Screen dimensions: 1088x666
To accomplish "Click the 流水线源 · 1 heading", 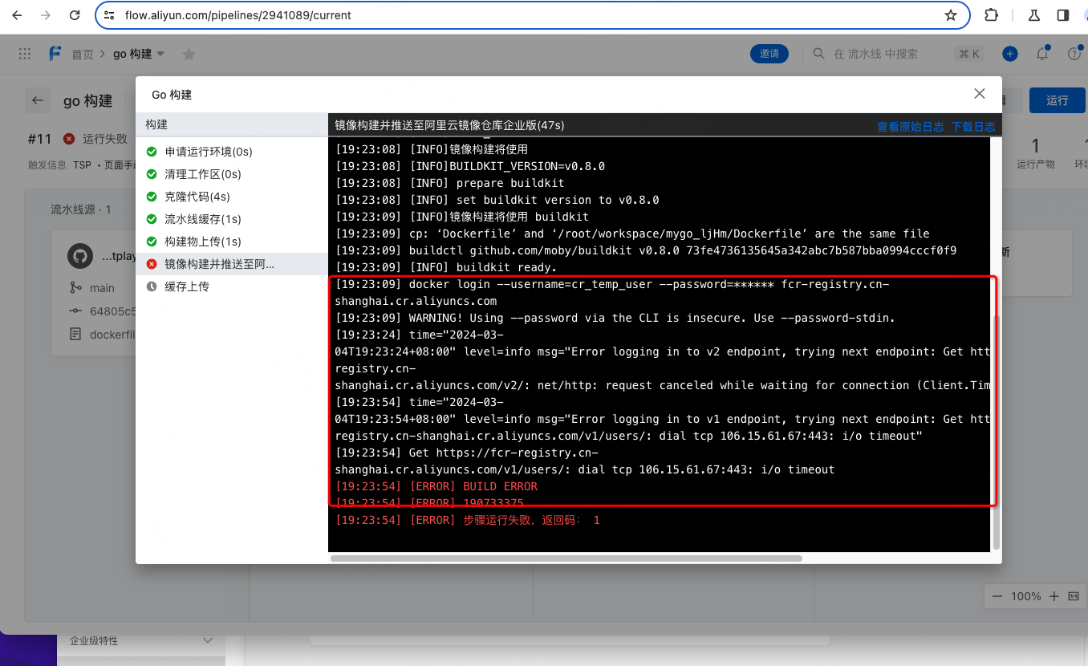I will [x=81, y=209].
